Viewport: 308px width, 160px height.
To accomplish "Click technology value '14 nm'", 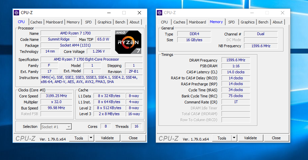I will coord(50,51).
